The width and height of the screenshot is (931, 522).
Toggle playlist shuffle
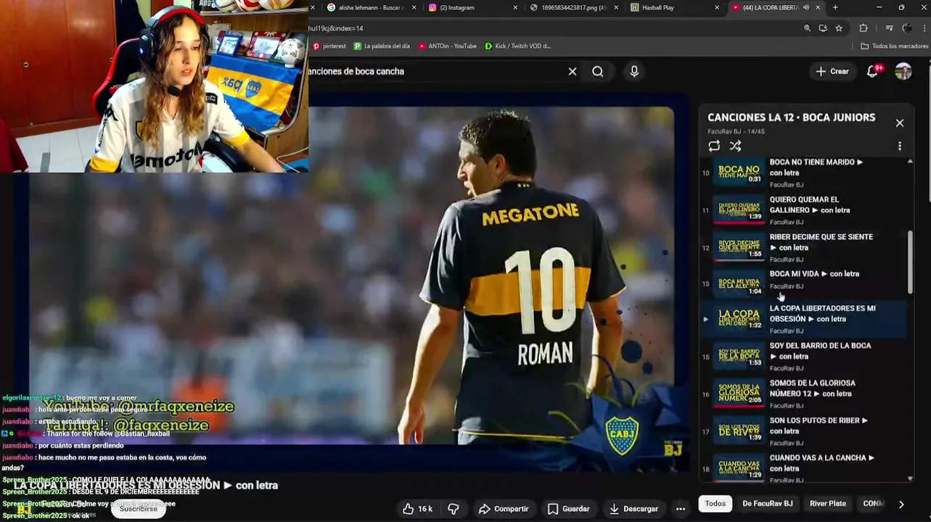tap(735, 146)
